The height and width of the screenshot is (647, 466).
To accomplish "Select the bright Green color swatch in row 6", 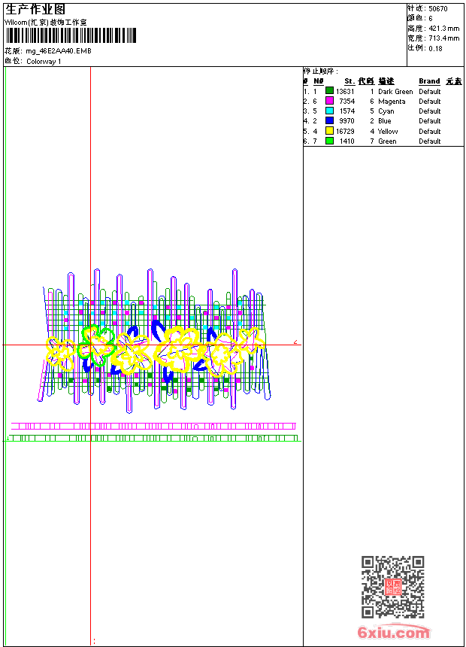I will [329, 141].
